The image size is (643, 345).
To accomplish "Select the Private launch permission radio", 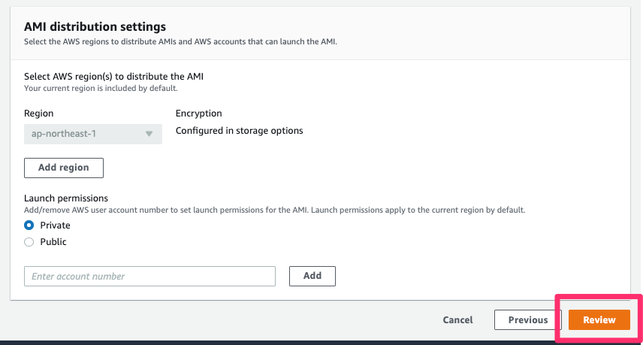I will pyautogui.click(x=29, y=225).
